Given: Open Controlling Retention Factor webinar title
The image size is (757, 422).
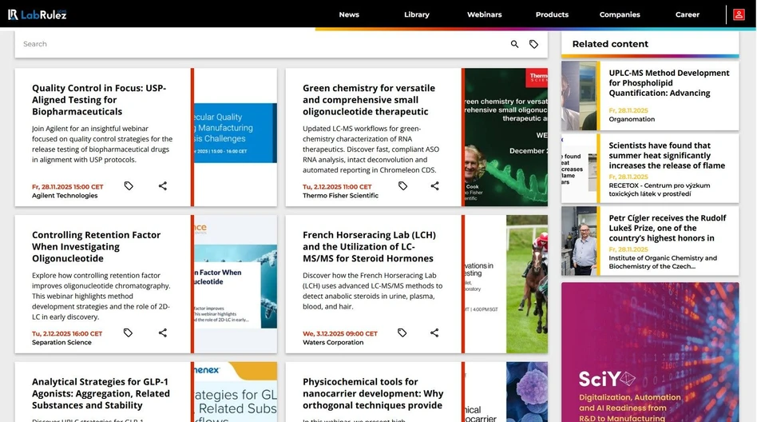Looking at the screenshot, I should [96, 246].
